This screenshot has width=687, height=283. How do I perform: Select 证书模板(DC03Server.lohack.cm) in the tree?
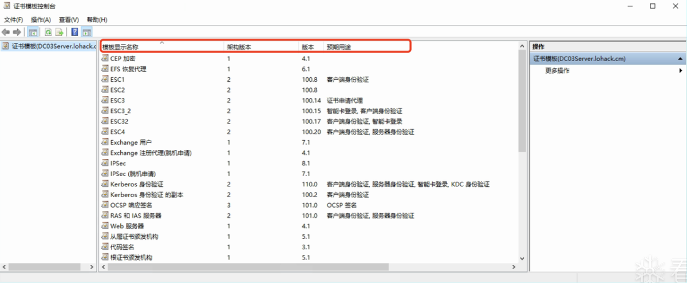53,46
